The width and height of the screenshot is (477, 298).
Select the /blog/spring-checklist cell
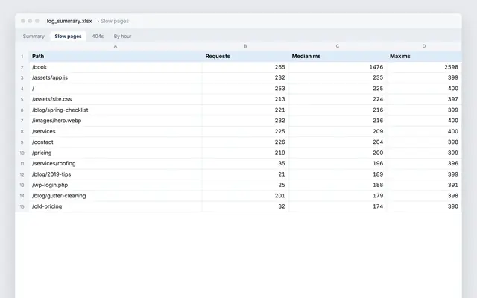pos(116,110)
